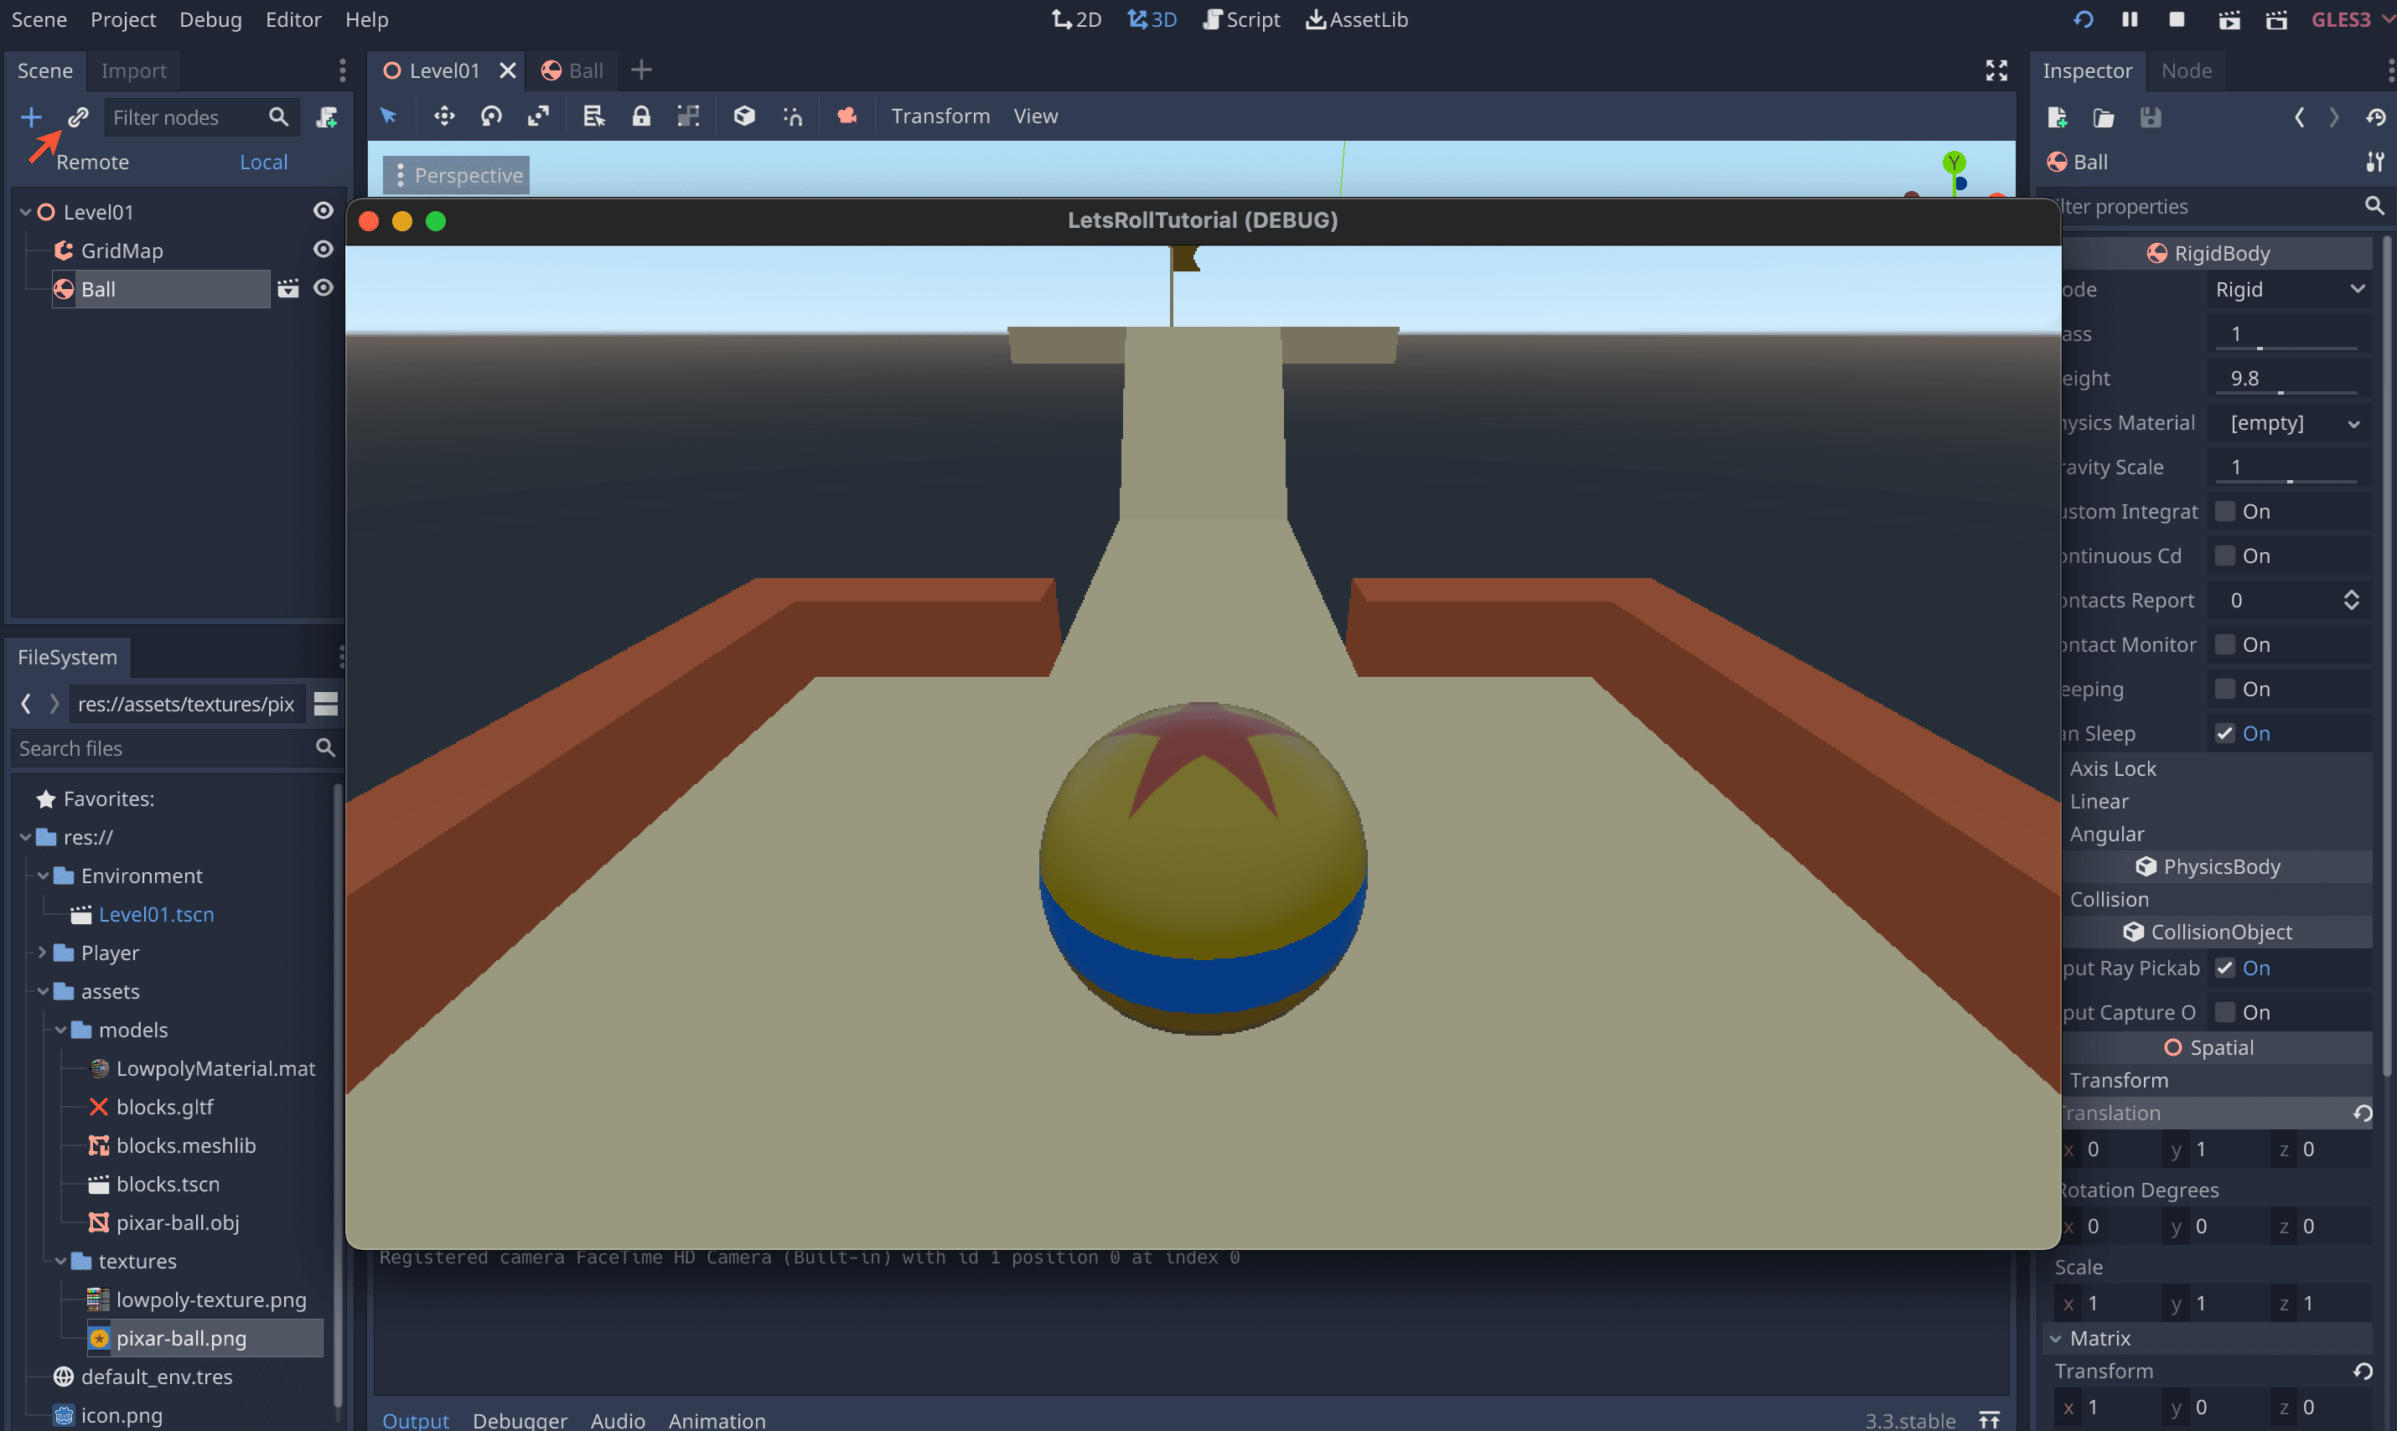Play the current scene

click(2229, 19)
